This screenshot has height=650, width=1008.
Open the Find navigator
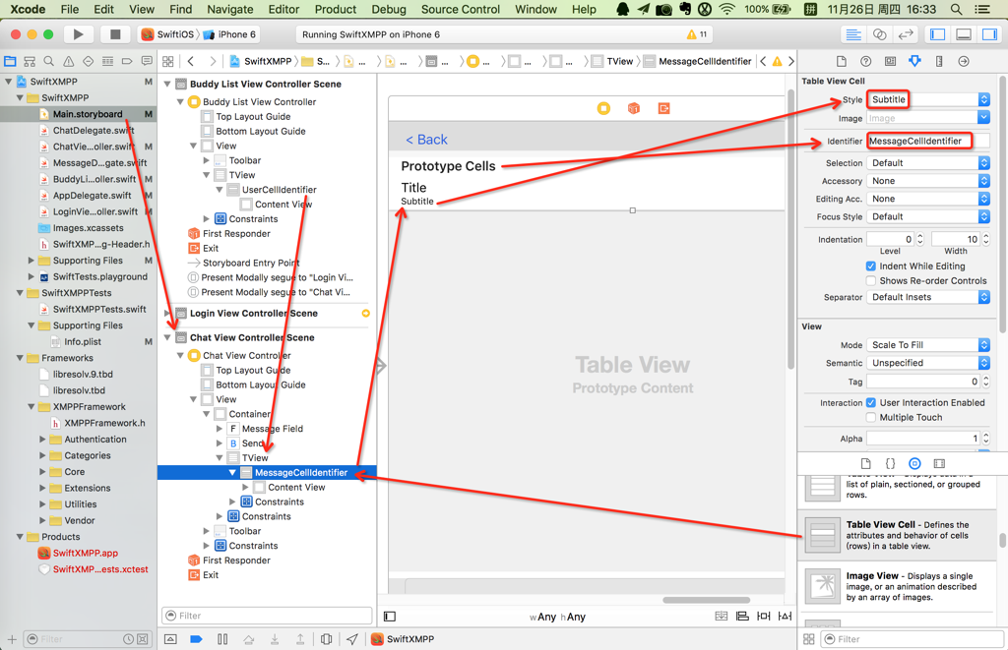pyautogui.click(x=49, y=62)
